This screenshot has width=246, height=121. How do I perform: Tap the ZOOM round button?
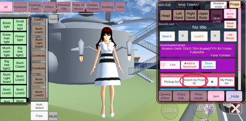[170, 111]
